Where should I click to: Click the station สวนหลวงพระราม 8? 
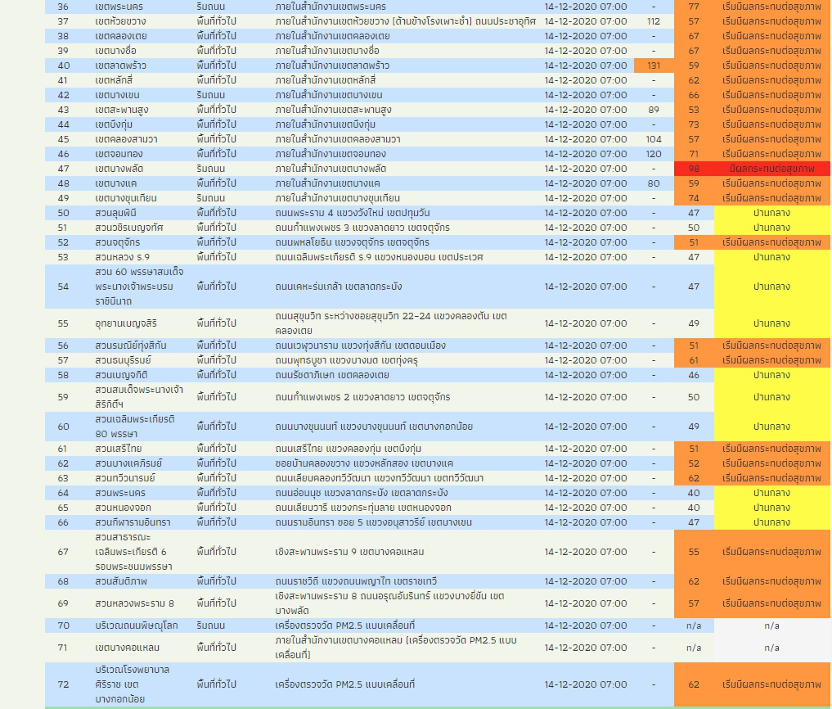pyautogui.click(x=134, y=604)
